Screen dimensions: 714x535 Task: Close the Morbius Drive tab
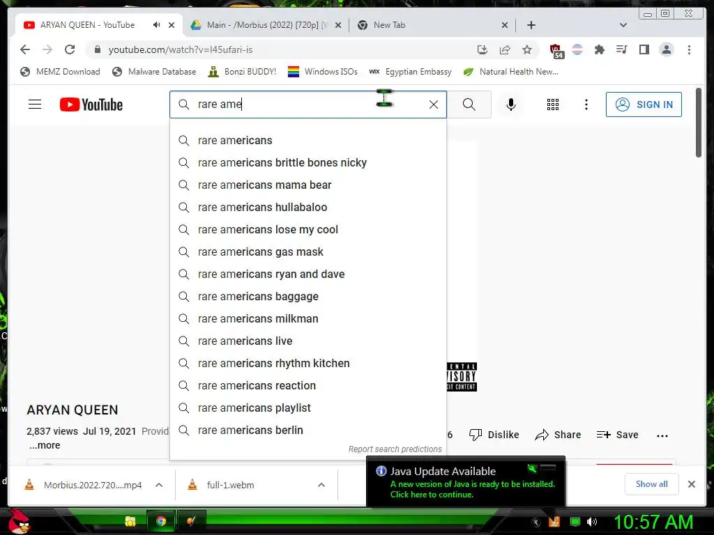coord(338,26)
